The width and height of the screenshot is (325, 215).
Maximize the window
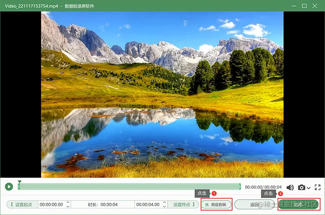[x=304, y=6]
